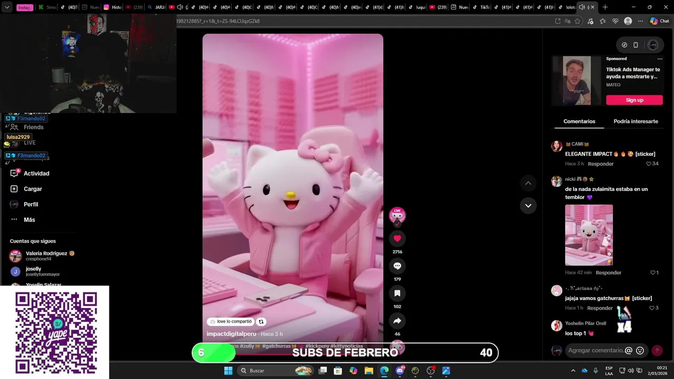
Task: Reply to ariana's comment via Responder
Action: pos(600,308)
